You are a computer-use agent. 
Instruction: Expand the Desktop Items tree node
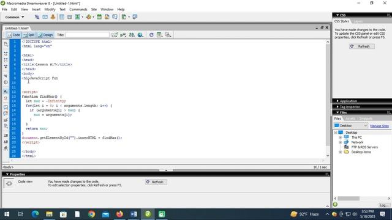click(x=340, y=152)
